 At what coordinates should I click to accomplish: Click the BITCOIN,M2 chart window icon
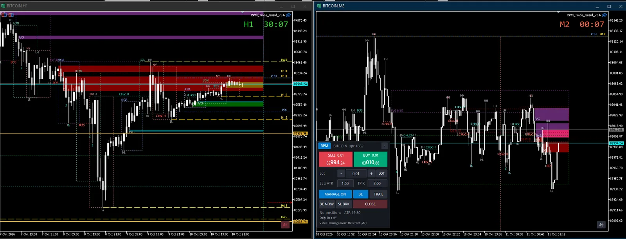click(319, 6)
